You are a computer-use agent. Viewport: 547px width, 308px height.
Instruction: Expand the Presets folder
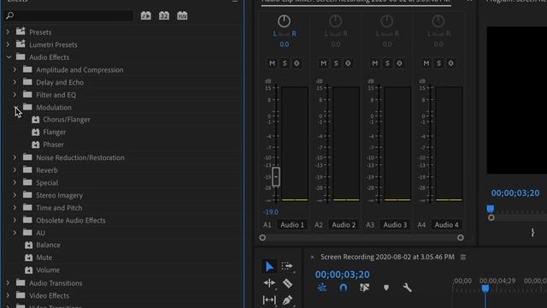click(x=8, y=32)
